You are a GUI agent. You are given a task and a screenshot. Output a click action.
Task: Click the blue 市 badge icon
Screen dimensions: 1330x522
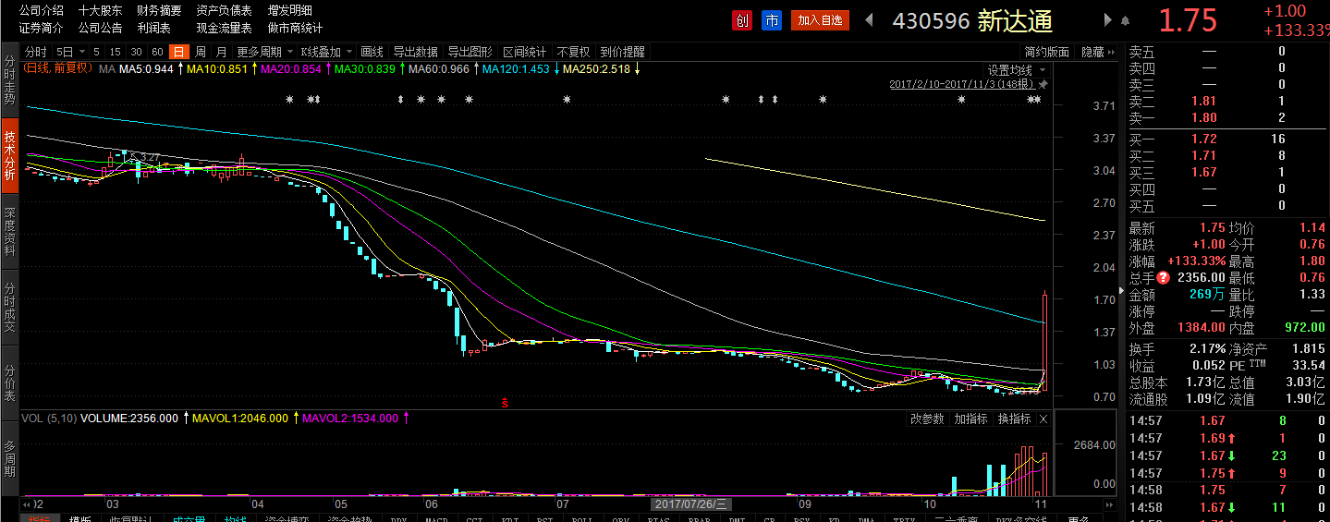click(771, 20)
